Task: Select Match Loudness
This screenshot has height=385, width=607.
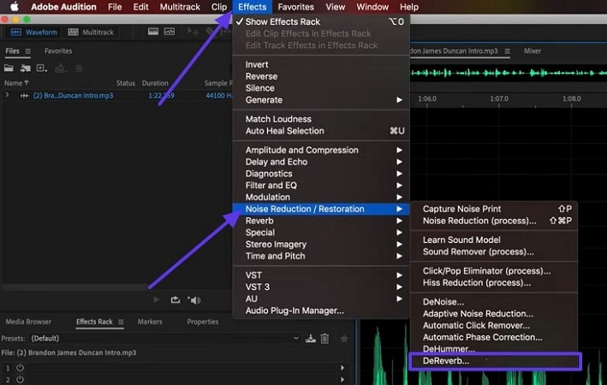Action: click(321, 119)
